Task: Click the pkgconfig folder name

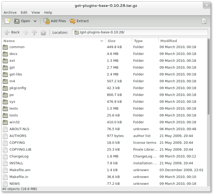Action: pyautogui.click(x=18, y=88)
